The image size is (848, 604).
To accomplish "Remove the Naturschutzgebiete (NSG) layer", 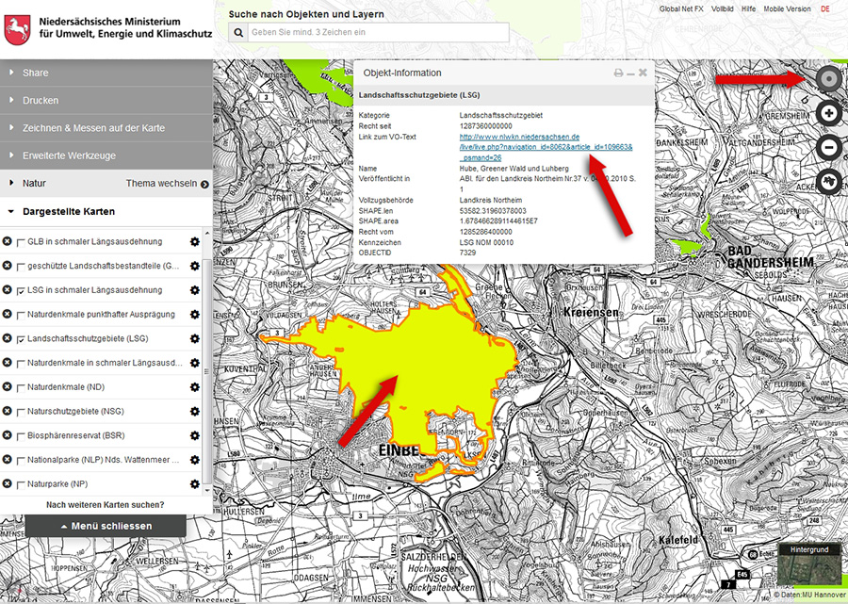I will click(8, 412).
